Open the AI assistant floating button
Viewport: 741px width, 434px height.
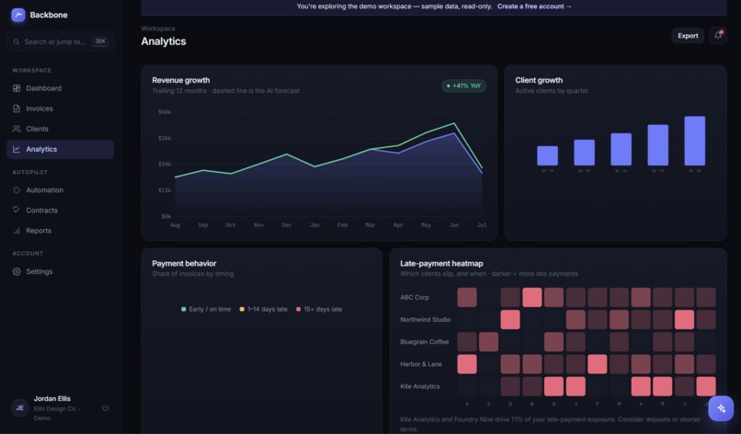click(721, 408)
